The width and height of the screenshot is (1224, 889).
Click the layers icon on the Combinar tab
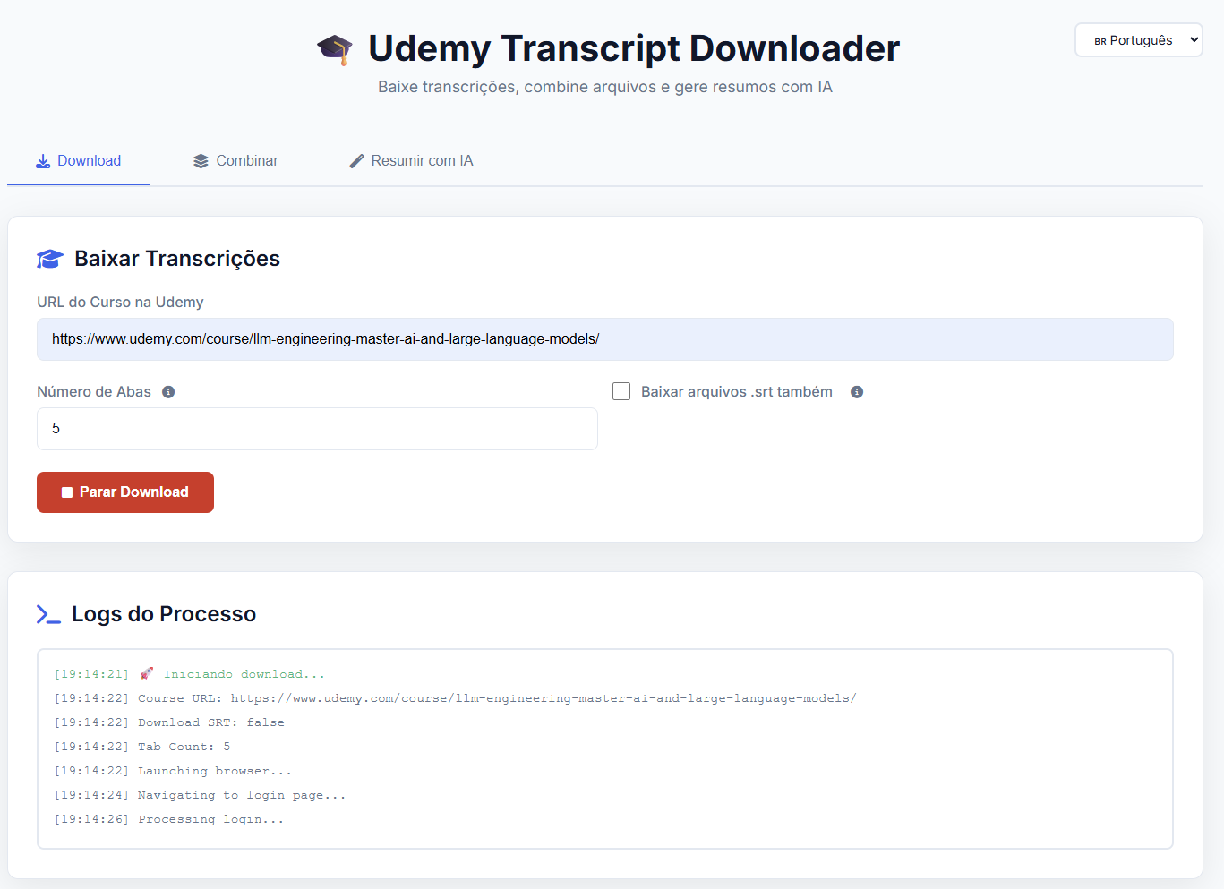pyautogui.click(x=199, y=160)
